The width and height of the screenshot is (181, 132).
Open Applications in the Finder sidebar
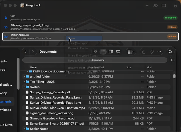pos(6,85)
